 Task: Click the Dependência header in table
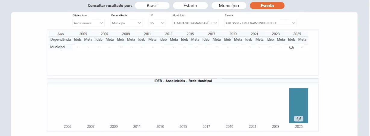coord(61,40)
